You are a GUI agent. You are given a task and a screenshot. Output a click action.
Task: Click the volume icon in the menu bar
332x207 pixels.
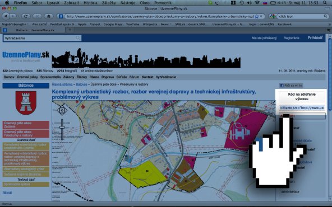click(249, 3)
